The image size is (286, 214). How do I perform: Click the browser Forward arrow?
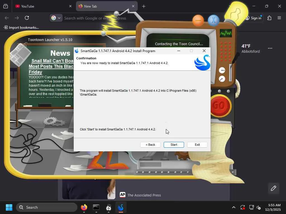point(17,18)
